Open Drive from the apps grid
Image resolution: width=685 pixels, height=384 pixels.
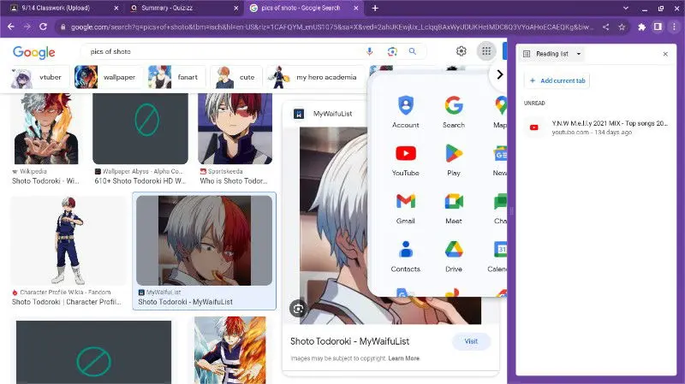tap(454, 257)
